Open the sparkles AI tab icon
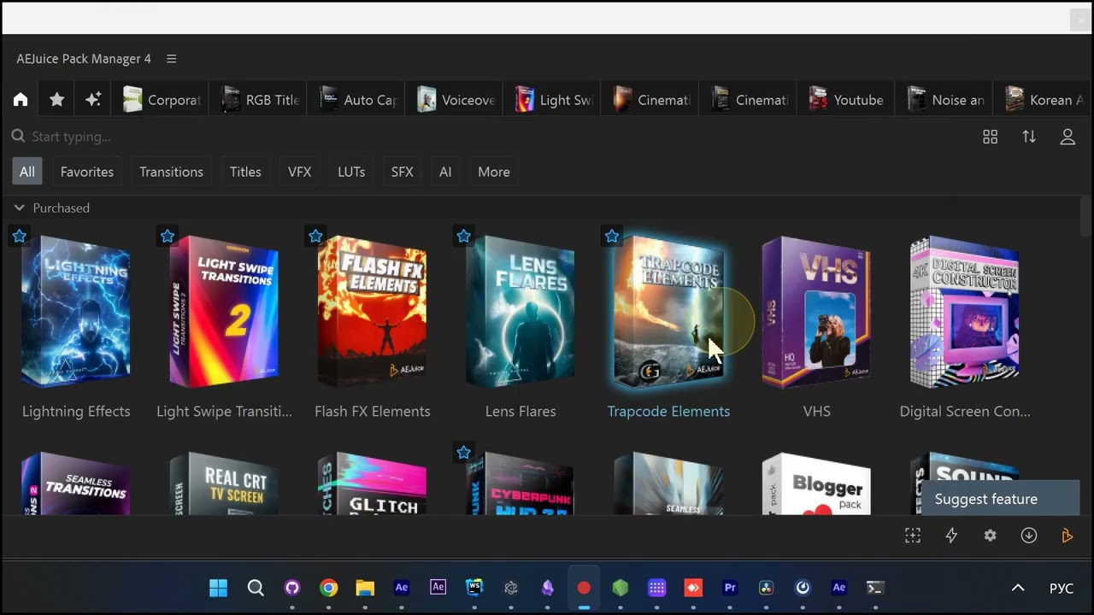1094x615 pixels. point(93,100)
